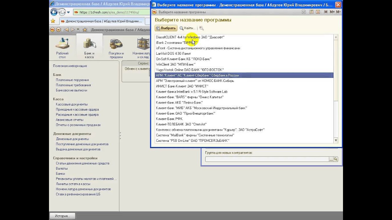Click the M- memory button
Viewport: 392px width, 220px height.
[338, 12]
